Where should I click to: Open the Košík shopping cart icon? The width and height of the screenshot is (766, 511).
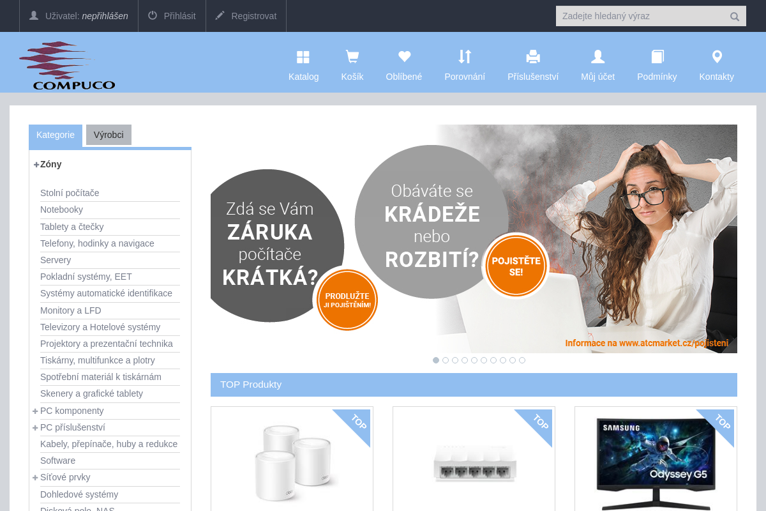[352, 57]
